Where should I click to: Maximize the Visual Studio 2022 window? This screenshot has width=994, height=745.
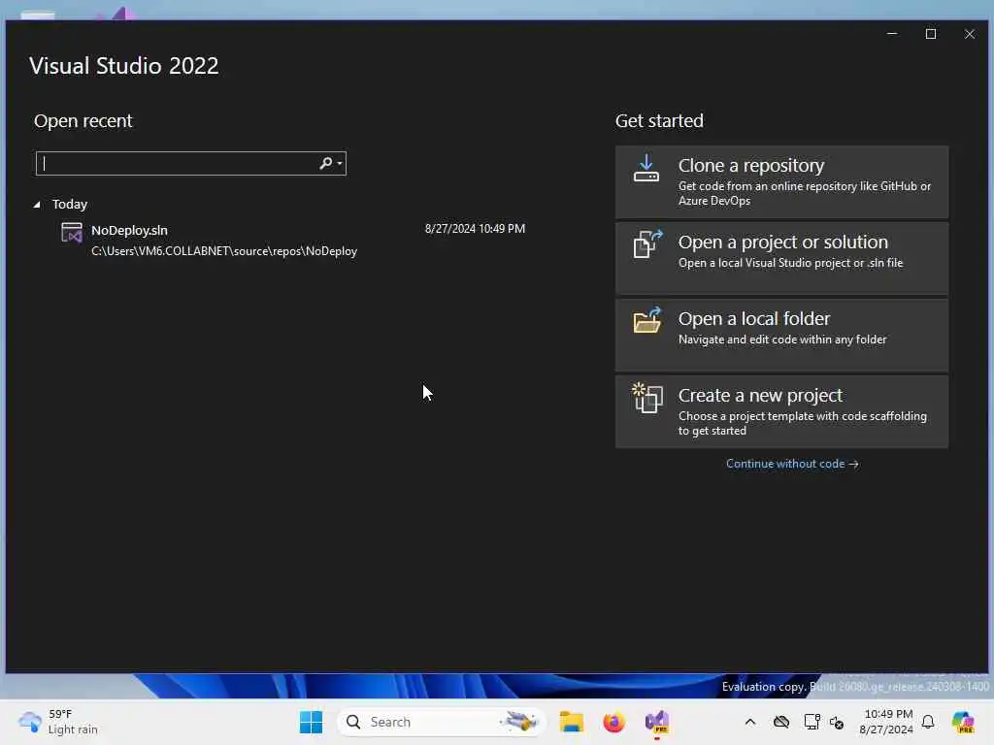pos(931,34)
